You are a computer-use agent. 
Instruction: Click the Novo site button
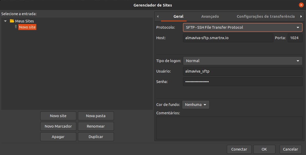pos(58,116)
